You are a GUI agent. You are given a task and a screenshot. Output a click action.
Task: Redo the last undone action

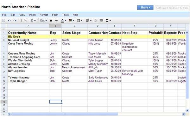click(15, 21)
